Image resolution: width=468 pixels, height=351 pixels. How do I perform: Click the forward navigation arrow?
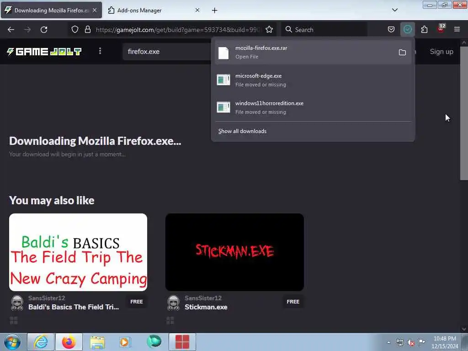pos(27,30)
